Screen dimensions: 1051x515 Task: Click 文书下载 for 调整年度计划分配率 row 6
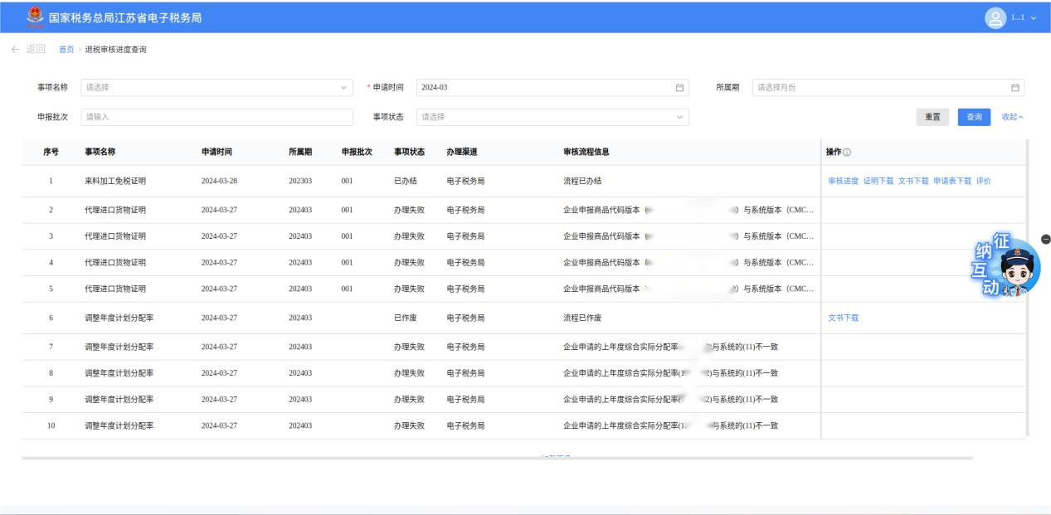(844, 318)
